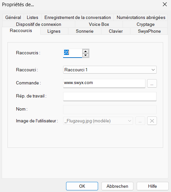Focus the Rép. de travail field
Viewport: 171px width, 192px height.
(x=110, y=96)
